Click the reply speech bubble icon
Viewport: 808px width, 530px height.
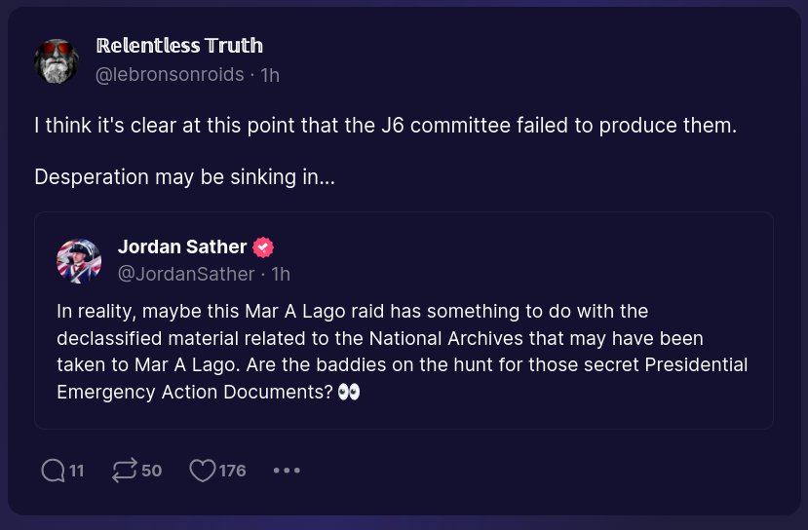pyautogui.click(x=53, y=471)
